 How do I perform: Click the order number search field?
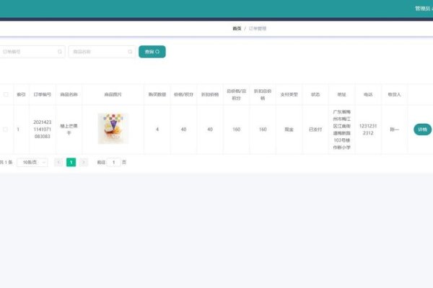coord(32,52)
